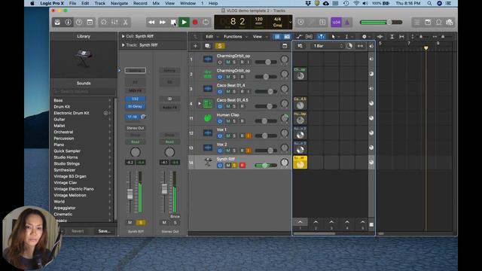Expand the Track: Synth Riff inspector section
This screenshot has height=271, width=482.
[124, 45]
